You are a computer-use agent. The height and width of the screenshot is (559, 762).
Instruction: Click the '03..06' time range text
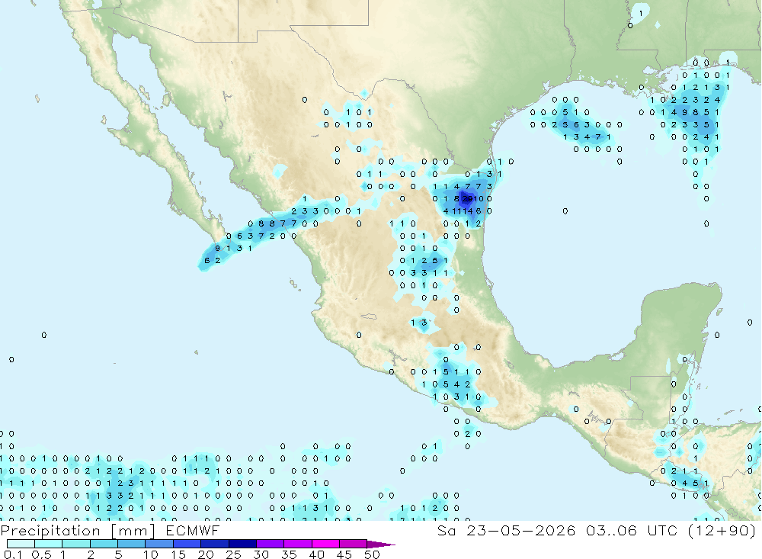coord(611,530)
